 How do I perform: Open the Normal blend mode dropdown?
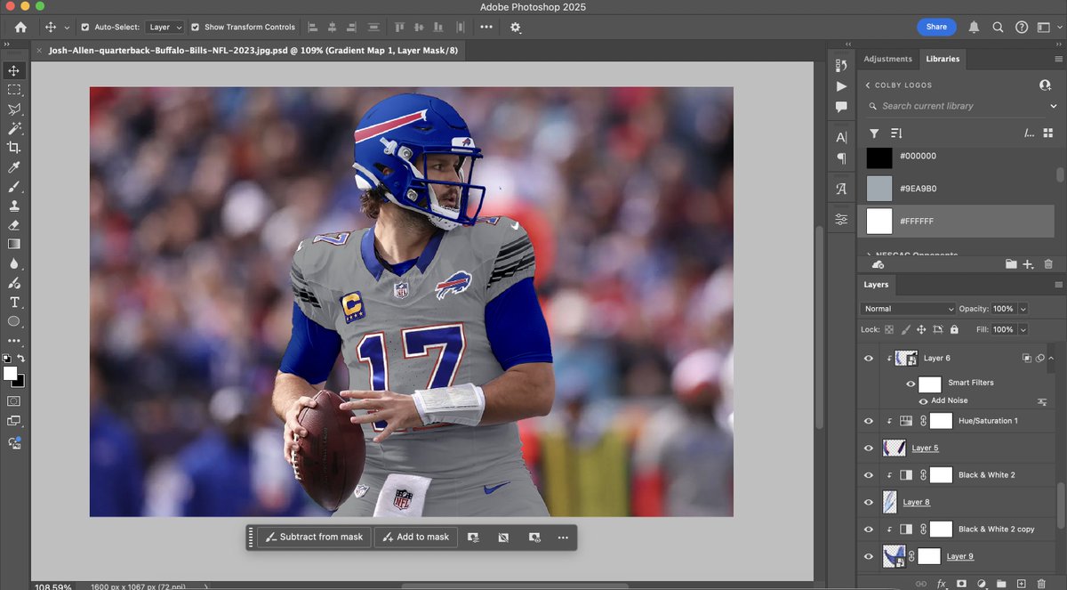tap(907, 309)
